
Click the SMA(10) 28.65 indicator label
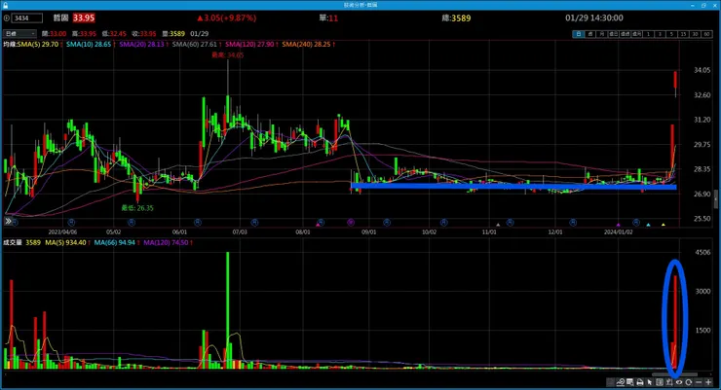click(x=89, y=44)
